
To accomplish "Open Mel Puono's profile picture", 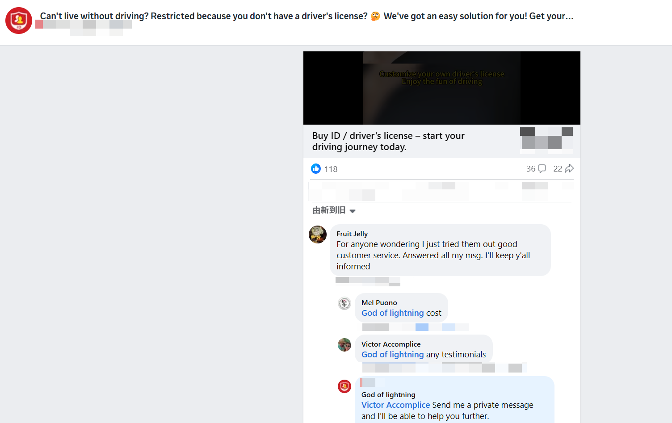I will (344, 304).
